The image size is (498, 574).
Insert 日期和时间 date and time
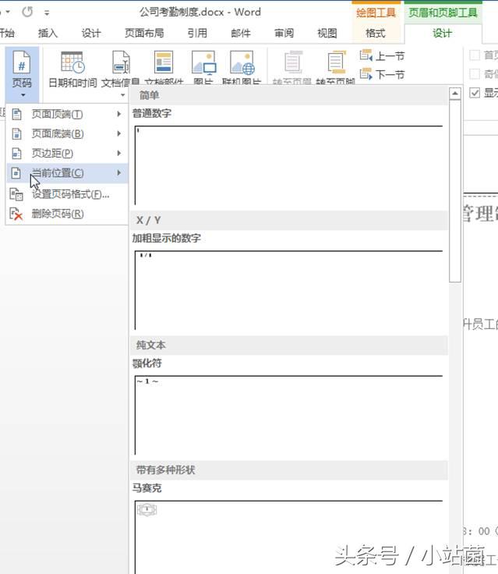72,69
